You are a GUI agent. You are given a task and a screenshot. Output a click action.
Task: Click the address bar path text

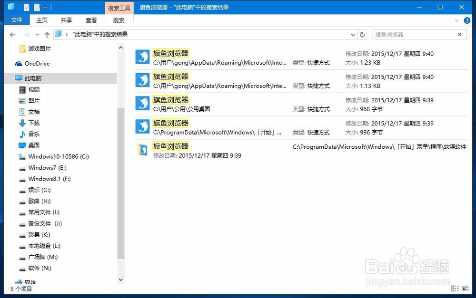tap(100, 34)
